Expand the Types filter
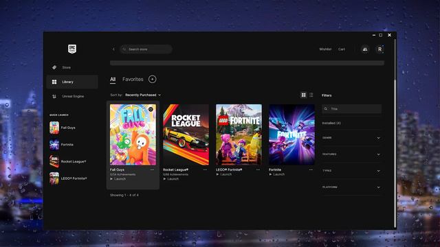This screenshot has height=247, width=440. tap(351, 171)
